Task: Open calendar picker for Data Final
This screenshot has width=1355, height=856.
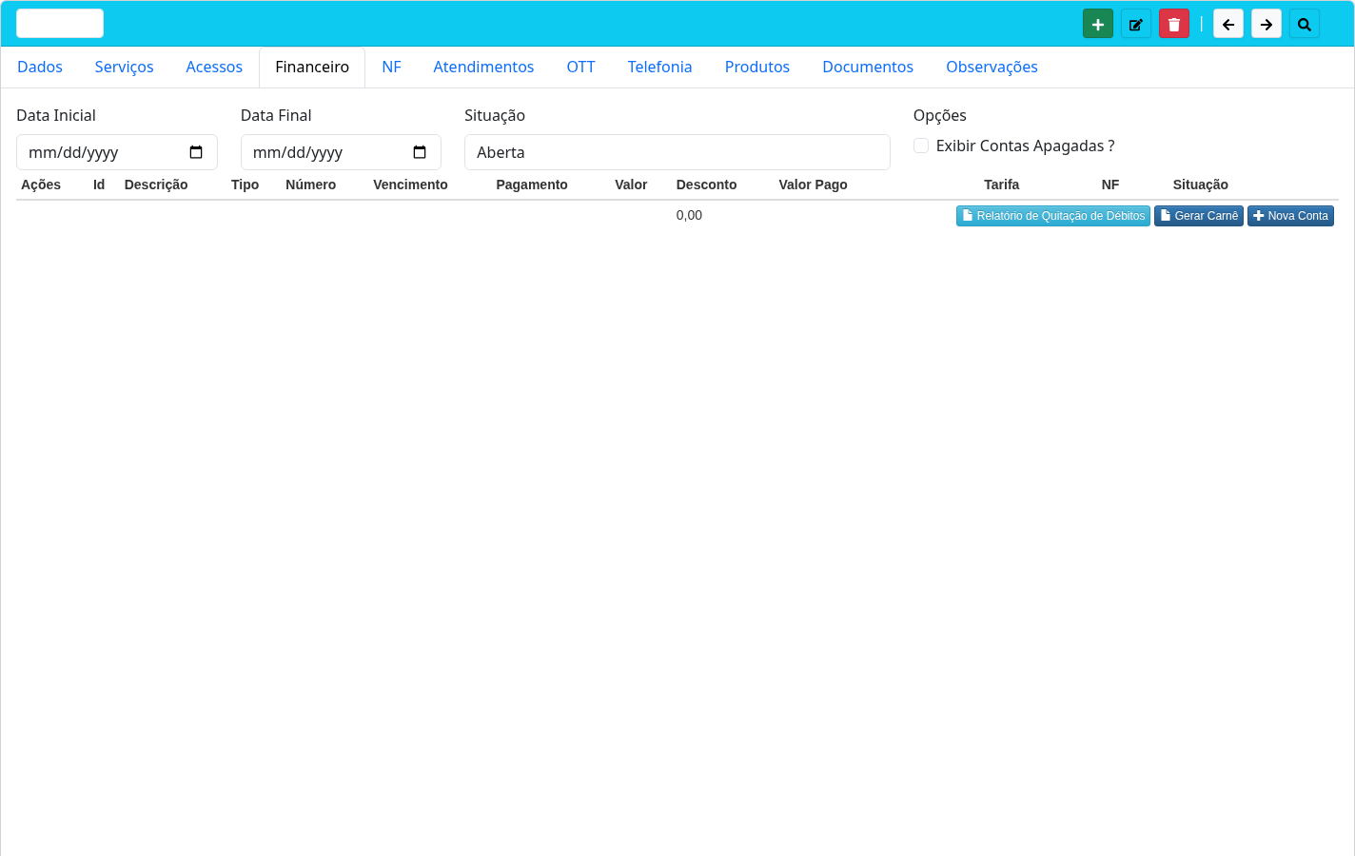Action: pos(420,152)
